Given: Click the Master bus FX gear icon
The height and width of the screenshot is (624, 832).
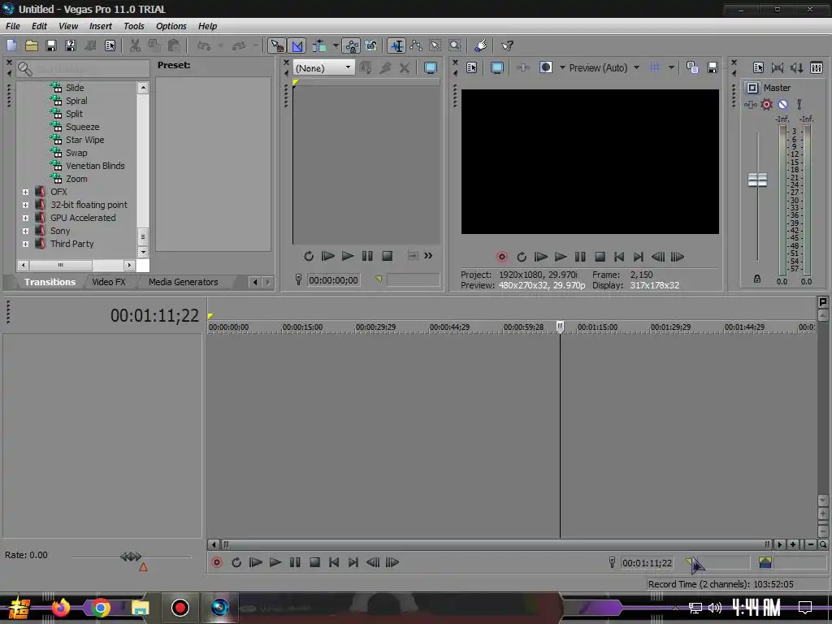Looking at the screenshot, I should pos(766,105).
